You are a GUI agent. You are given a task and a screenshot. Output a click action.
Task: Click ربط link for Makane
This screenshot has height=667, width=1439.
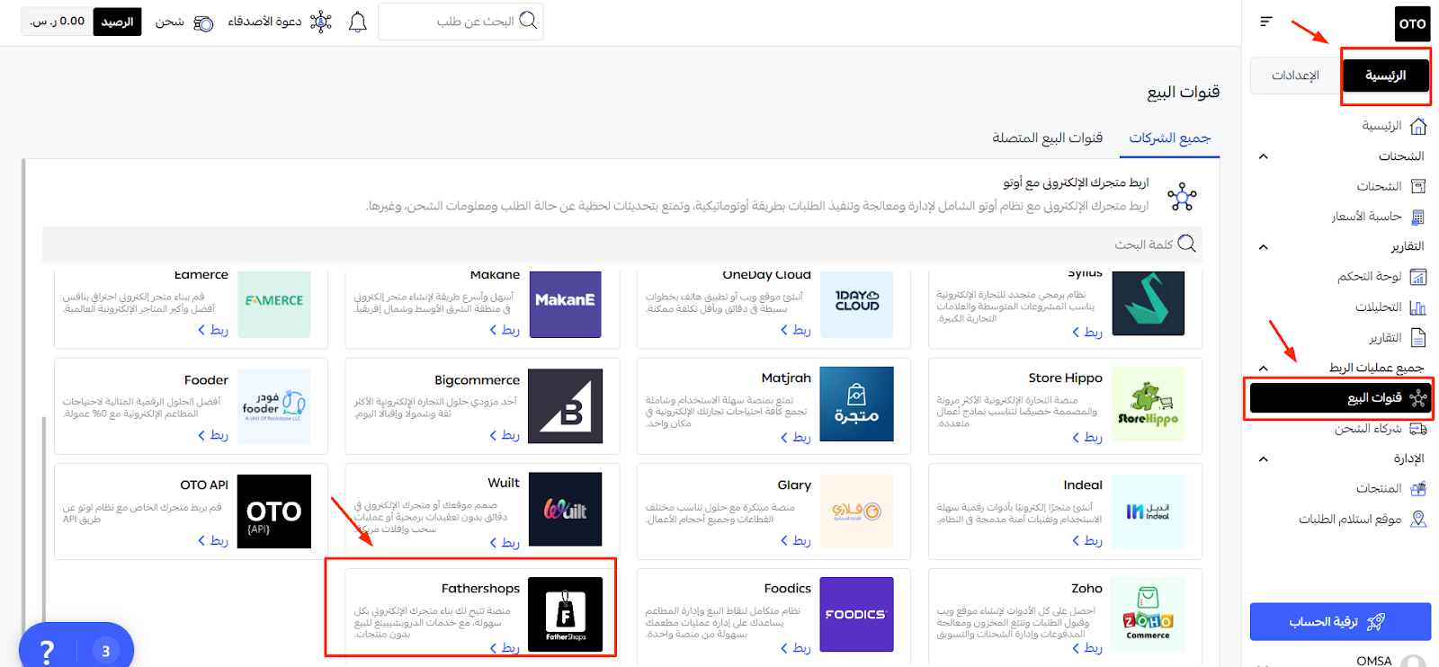(x=505, y=330)
